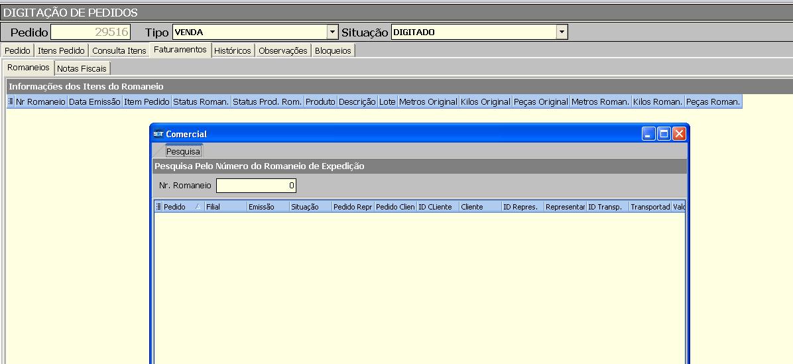Open the Observações tab
This screenshot has height=364, width=793.
point(283,51)
